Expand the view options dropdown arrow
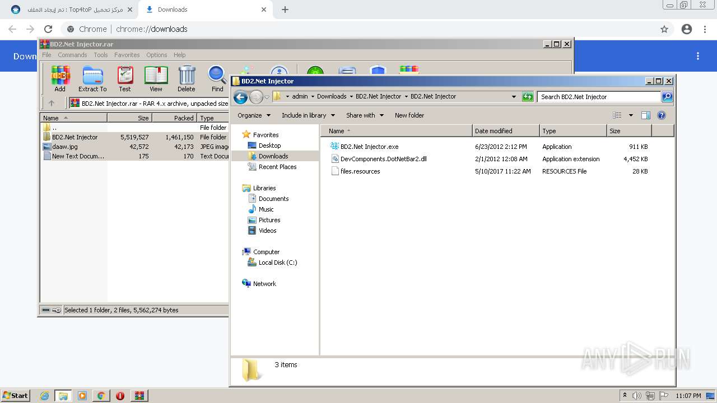 coord(631,115)
